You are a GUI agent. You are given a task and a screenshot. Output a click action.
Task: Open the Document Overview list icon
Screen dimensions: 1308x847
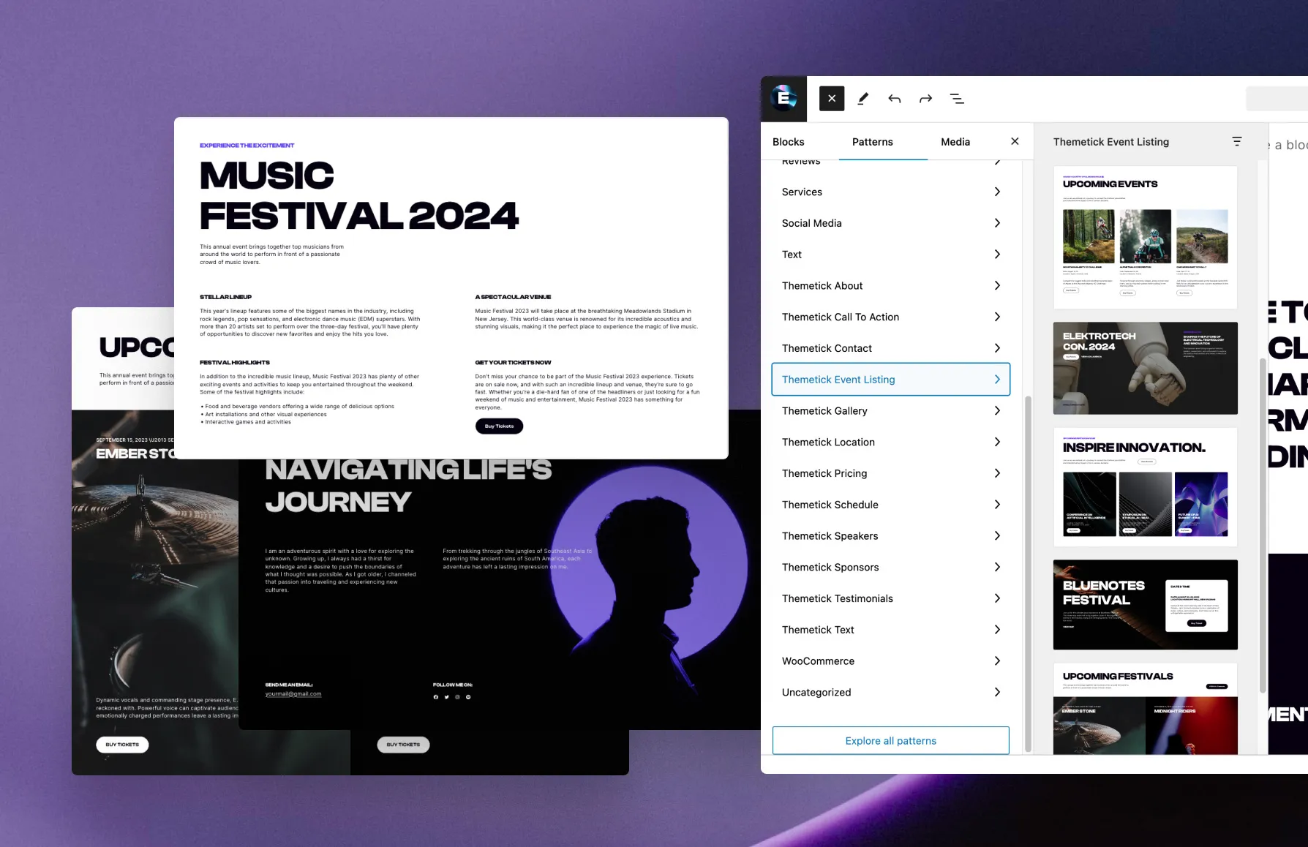coord(957,99)
